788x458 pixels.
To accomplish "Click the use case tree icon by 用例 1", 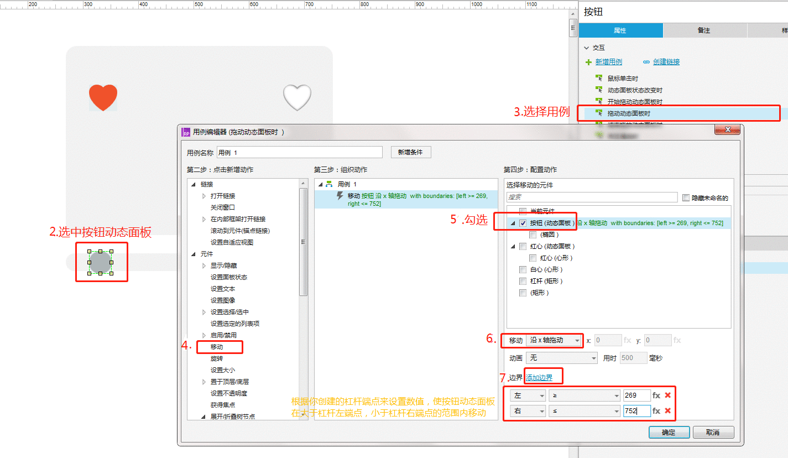I will tap(330, 184).
